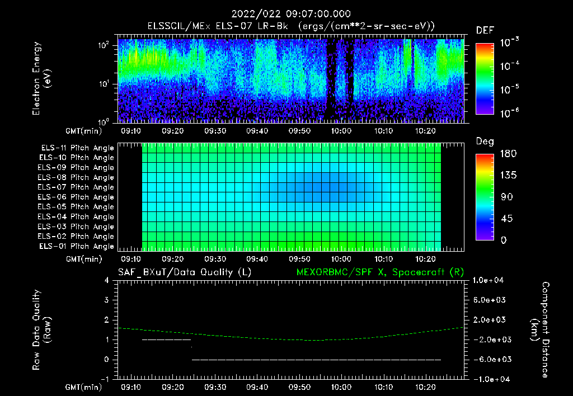The height and width of the screenshot is (396, 573).
Task: Select the ELS-10 Pitch Angle row label
Action: [x=77, y=158]
